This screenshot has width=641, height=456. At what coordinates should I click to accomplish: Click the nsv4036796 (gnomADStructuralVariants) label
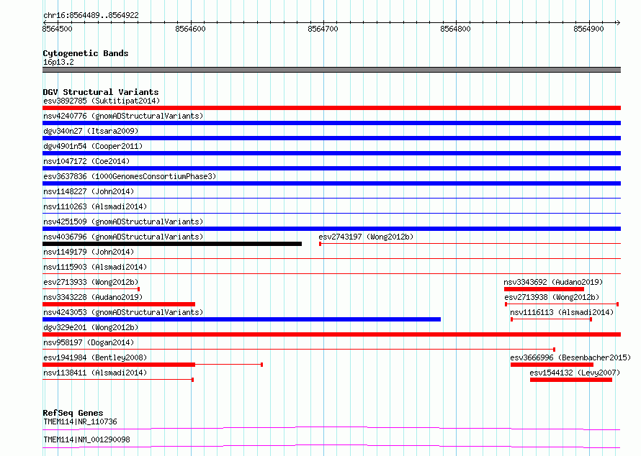pyautogui.click(x=123, y=237)
